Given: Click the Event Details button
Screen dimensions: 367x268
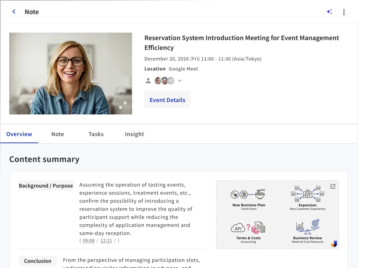Looking at the screenshot, I should [167, 100].
